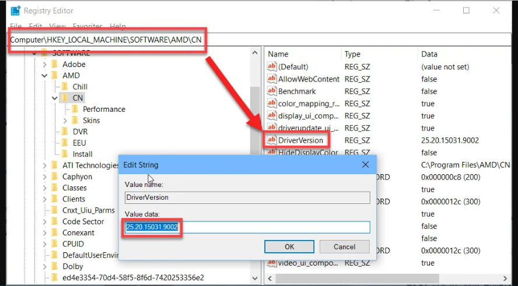Screen dimensions: 518x286
Task: Click the string icon next to (Default)
Action: tap(272, 66)
